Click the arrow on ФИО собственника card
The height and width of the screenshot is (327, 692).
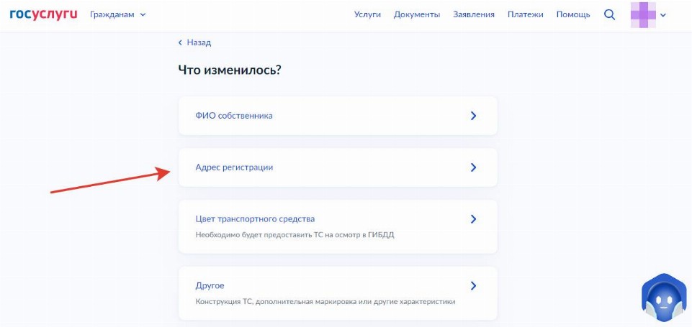click(x=473, y=115)
